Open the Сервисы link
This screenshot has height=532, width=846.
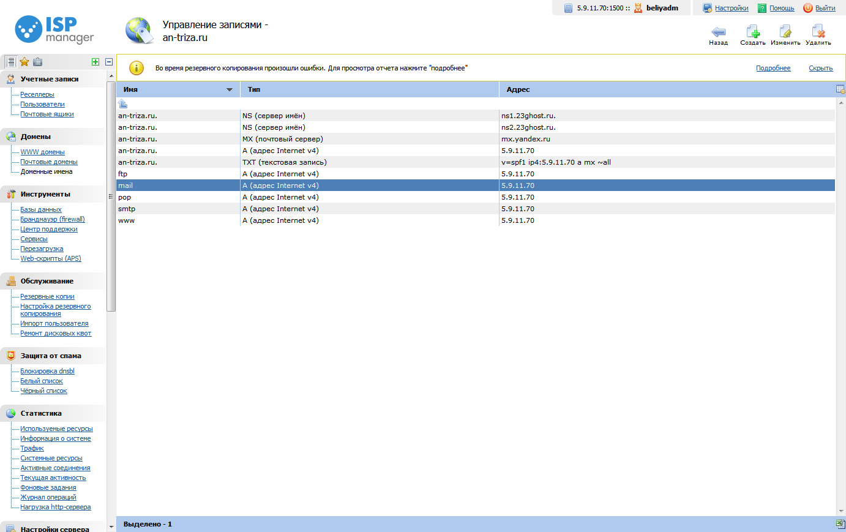(34, 239)
